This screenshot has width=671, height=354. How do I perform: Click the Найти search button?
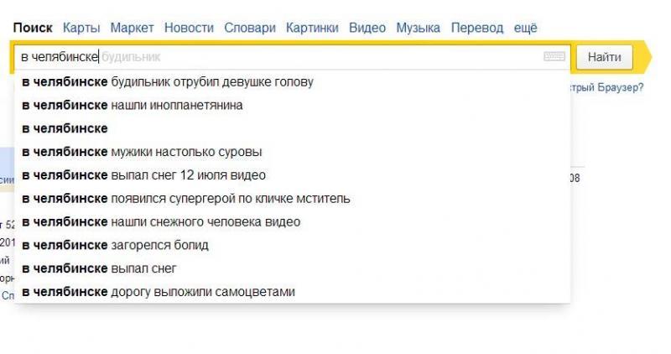coord(604,57)
